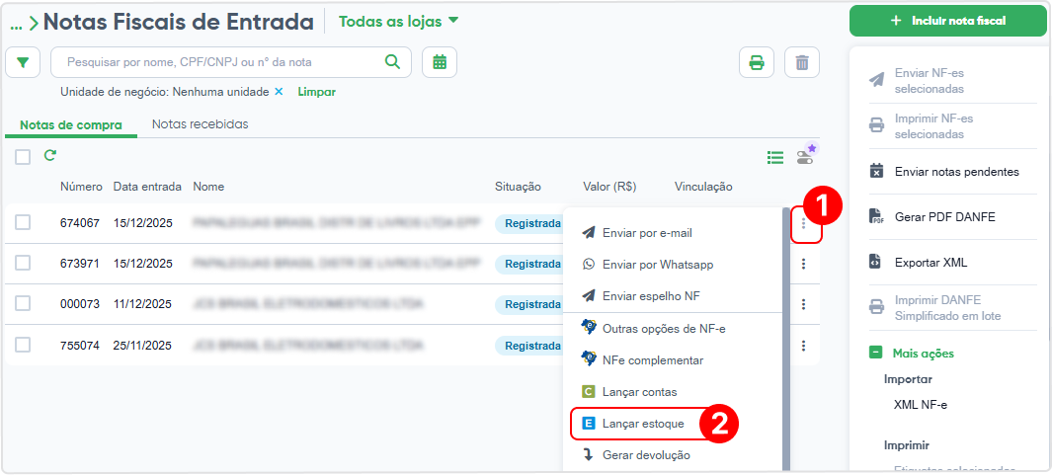
Task: Click the Exportar XML file icon
Action: [874, 262]
